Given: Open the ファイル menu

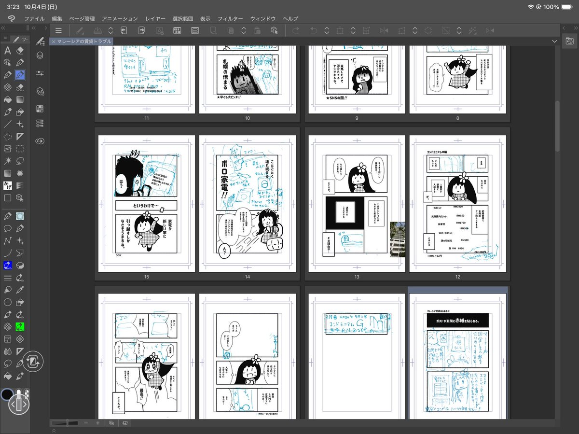Looking at the screenshot, I should 34,19.
